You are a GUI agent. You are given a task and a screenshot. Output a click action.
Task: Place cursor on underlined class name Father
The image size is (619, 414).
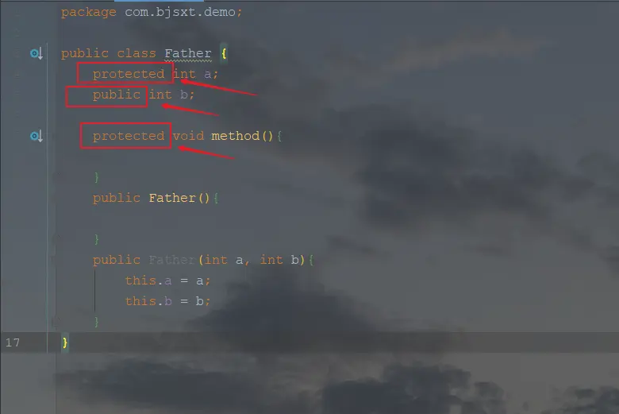(x=188, y=53)
